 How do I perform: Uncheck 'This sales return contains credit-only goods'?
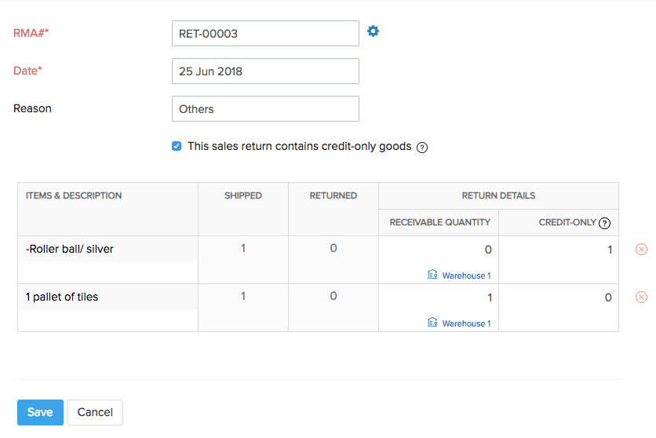(x=177, y=146)
